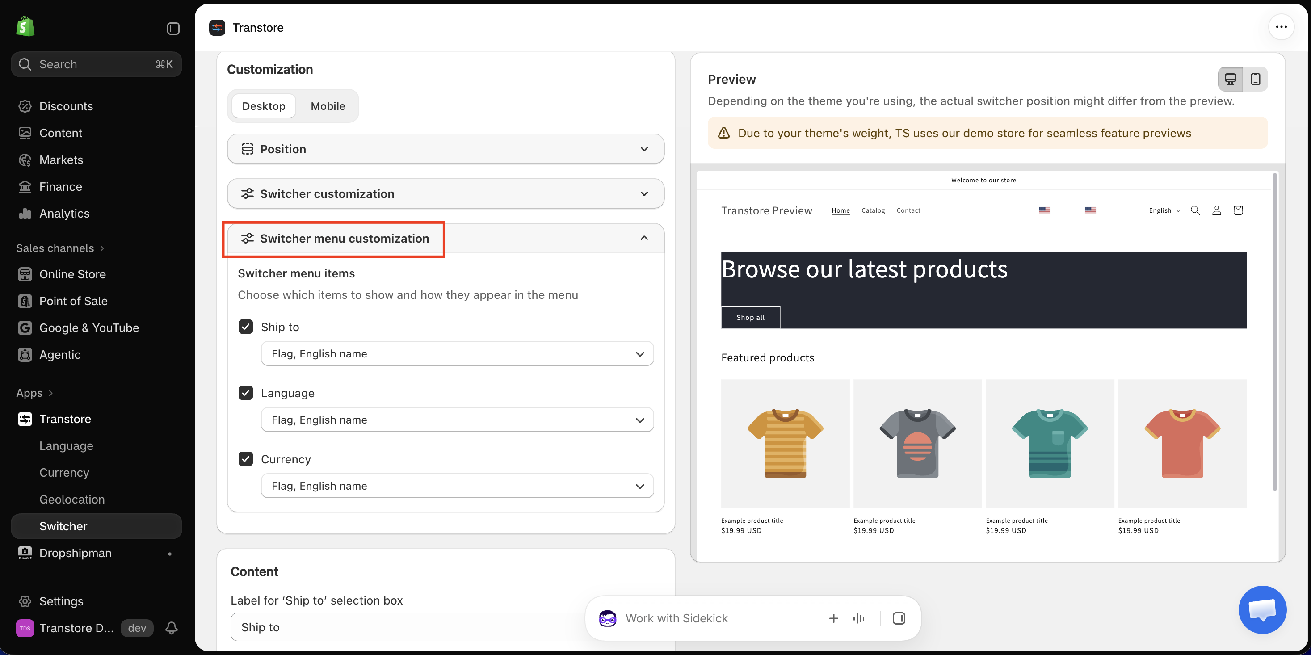1311x655 pixels.
Task: Click the cart icon in store preview
Action: click(x=1238, y=210)
